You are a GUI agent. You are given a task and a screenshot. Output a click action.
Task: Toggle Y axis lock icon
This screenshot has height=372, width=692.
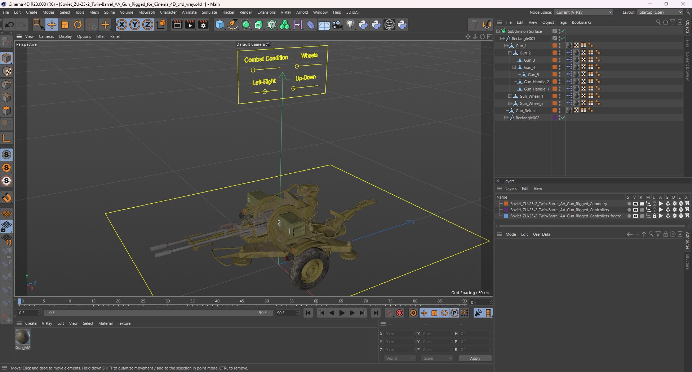(135, 25)
